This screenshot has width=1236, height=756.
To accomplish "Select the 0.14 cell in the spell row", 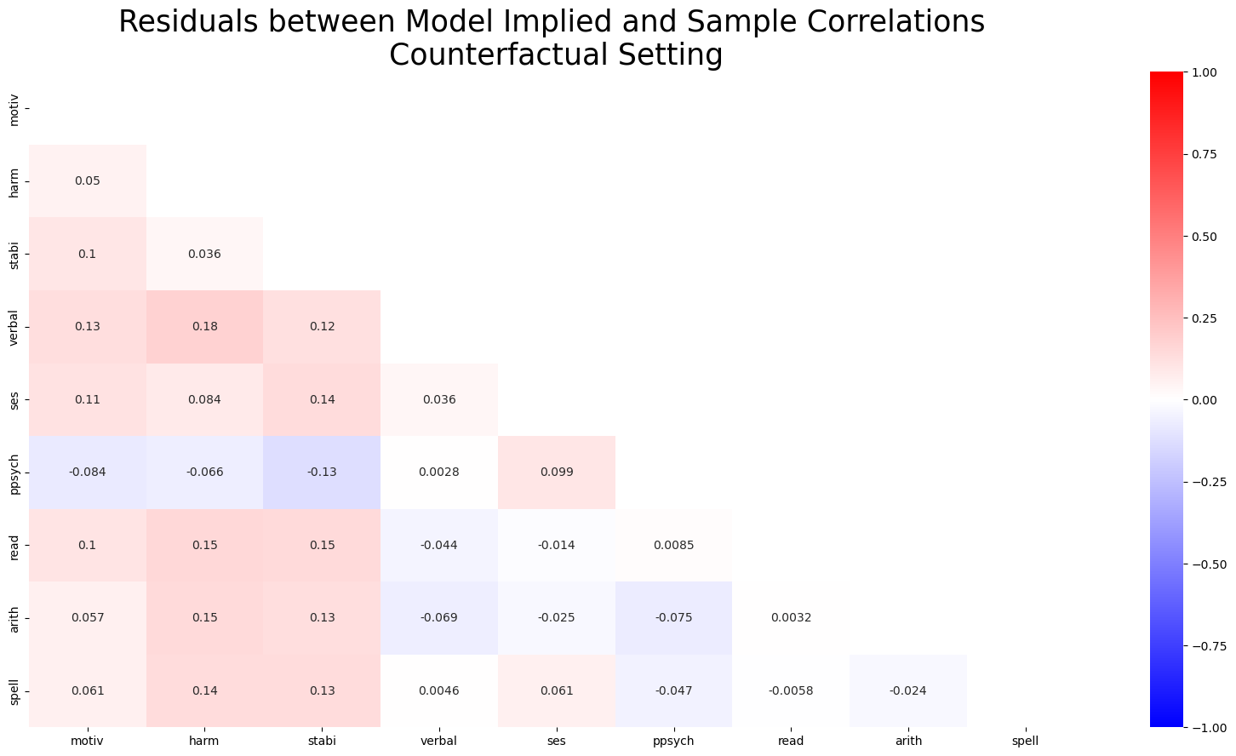I will [204, 691].
